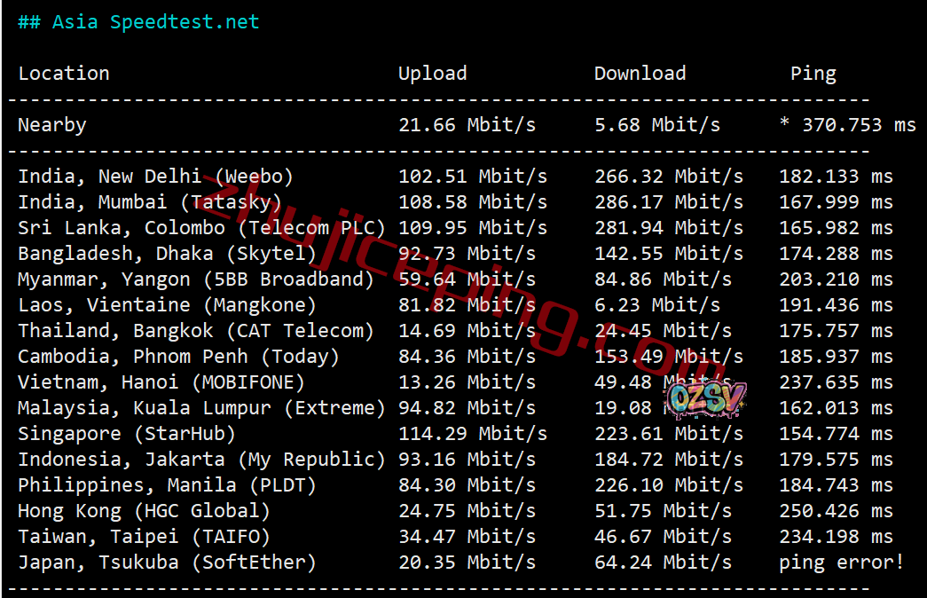Select Myanmar, Yangon (5BB Broadband) row

point(196,279)
